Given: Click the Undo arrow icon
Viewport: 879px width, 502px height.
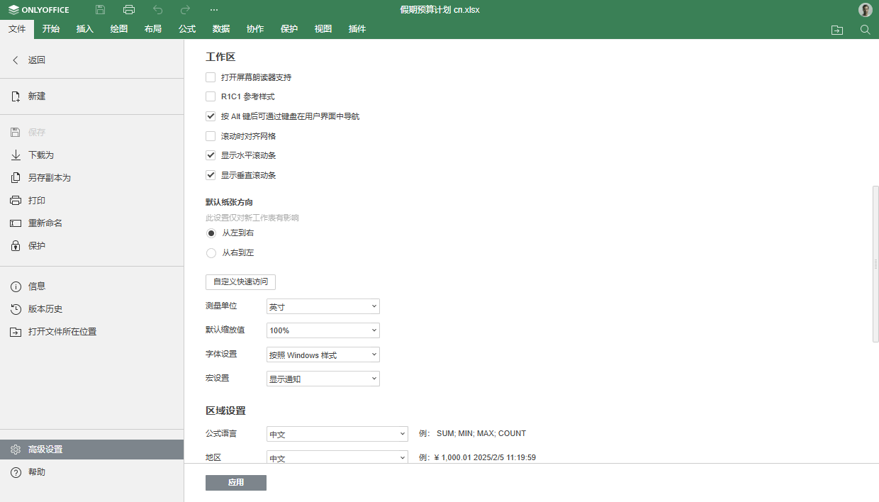Looking at the screenshot, I should tap(157, 9).
